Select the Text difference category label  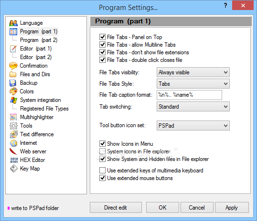click(x=37, y=134)
